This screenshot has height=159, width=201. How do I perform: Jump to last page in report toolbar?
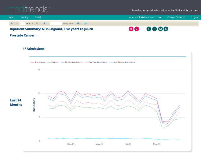(37, 23)
